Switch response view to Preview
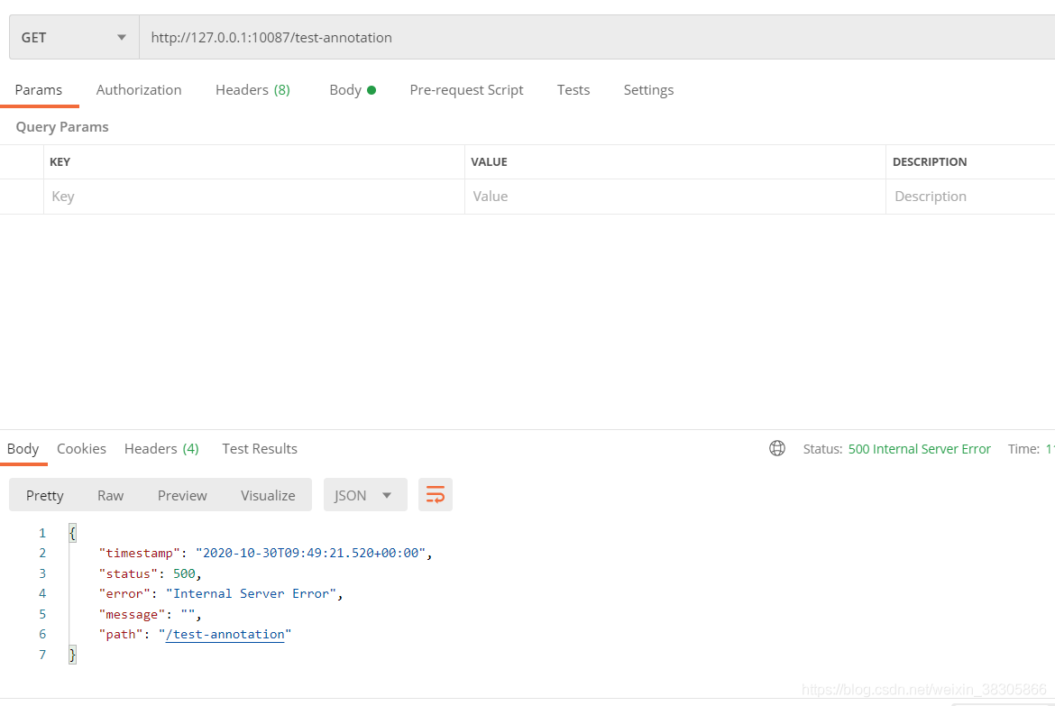 (x=182, y=495)
